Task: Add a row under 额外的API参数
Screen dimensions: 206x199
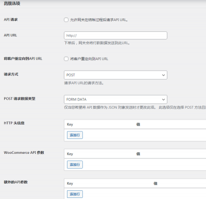Action: pyautogui.click(x=75, y=194)
